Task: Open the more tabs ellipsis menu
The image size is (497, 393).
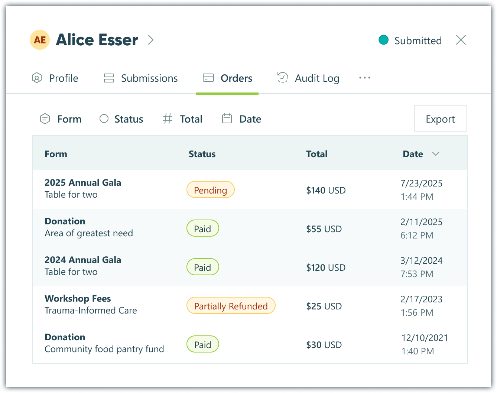Action: click(365, 78)
